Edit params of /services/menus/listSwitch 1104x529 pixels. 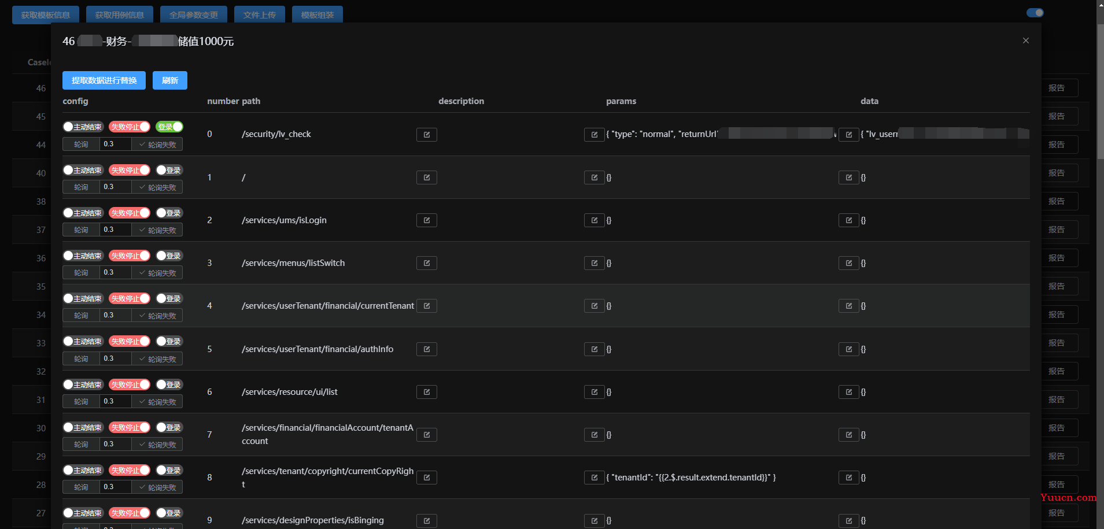[x=594, y=263]
